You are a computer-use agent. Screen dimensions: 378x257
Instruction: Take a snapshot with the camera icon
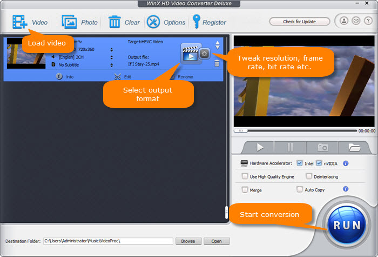tap(322, 147)
